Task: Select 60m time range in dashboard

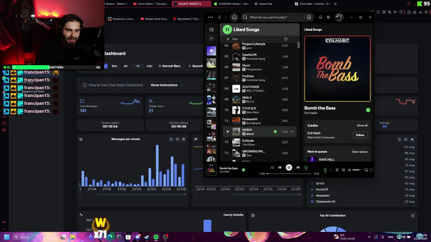Action: coord(114,66)
